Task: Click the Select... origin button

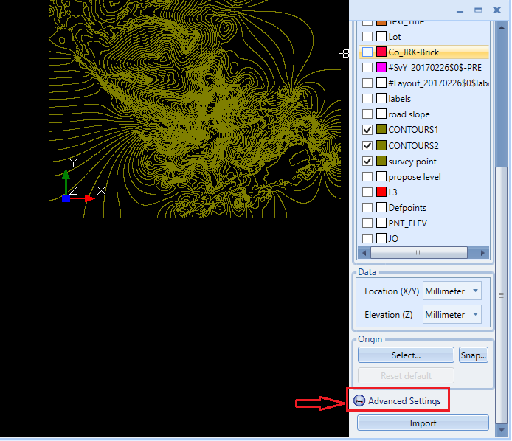Action: point(406,355)
